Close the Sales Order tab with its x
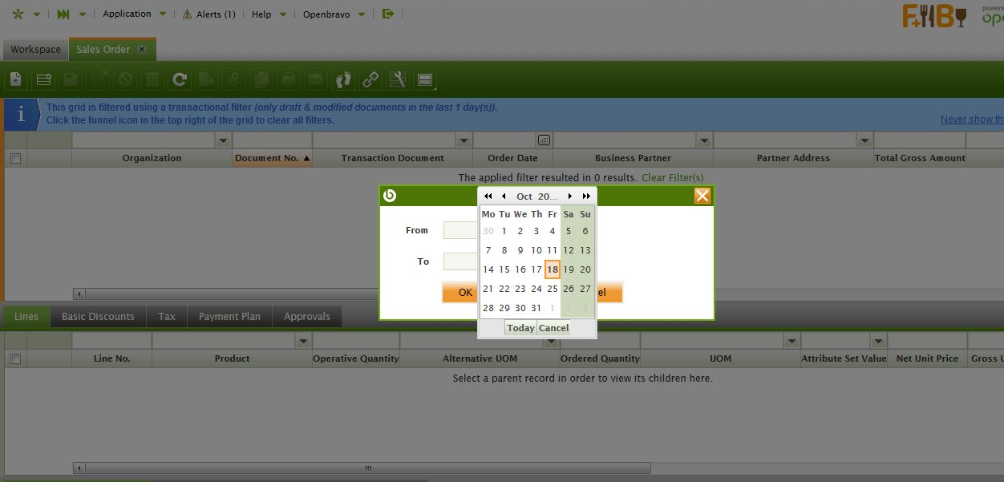Image resolution: width=1004 pixels, height=482 pixels. 142,50
